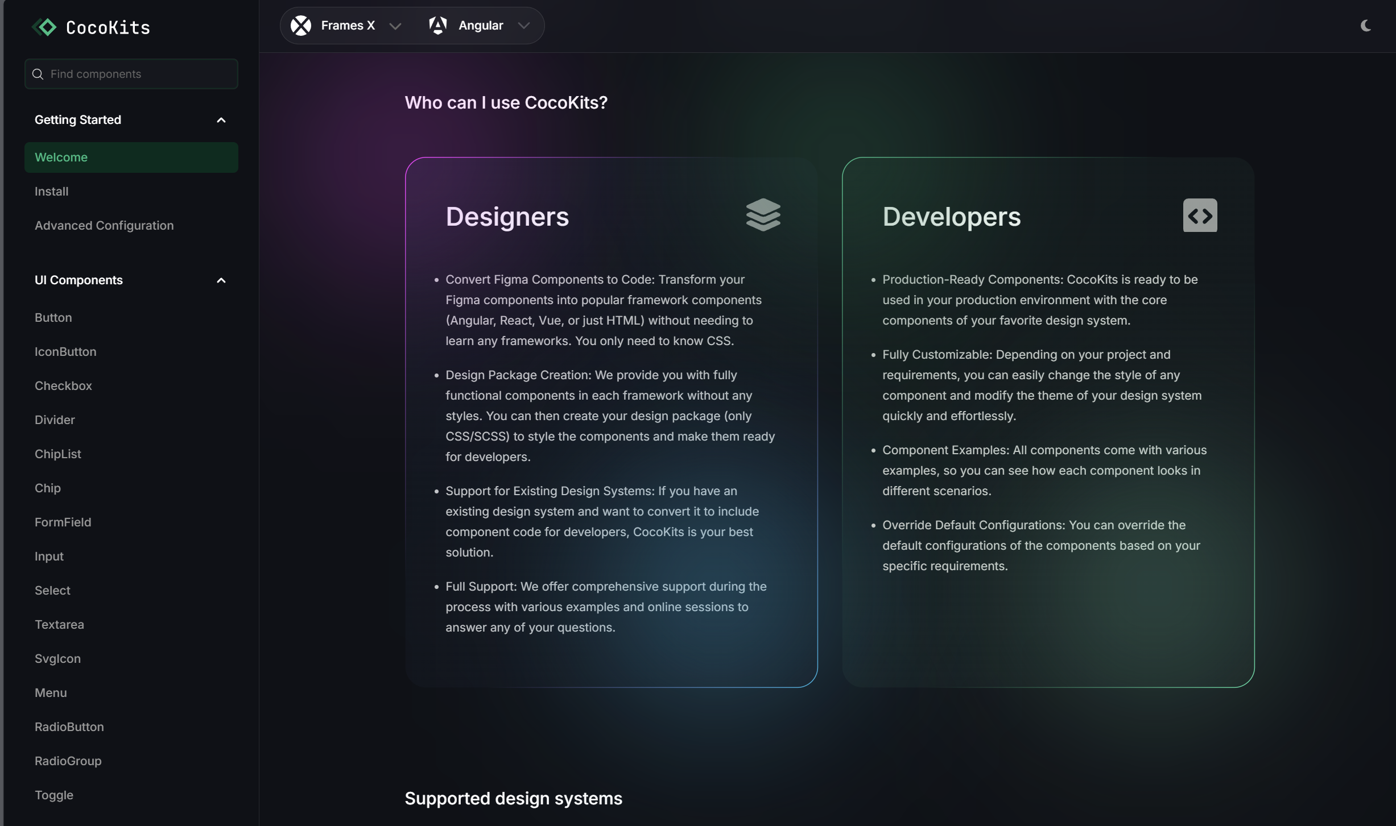Open the Frames X dropdown
The image size is (1396, 826).
point(396,26)
